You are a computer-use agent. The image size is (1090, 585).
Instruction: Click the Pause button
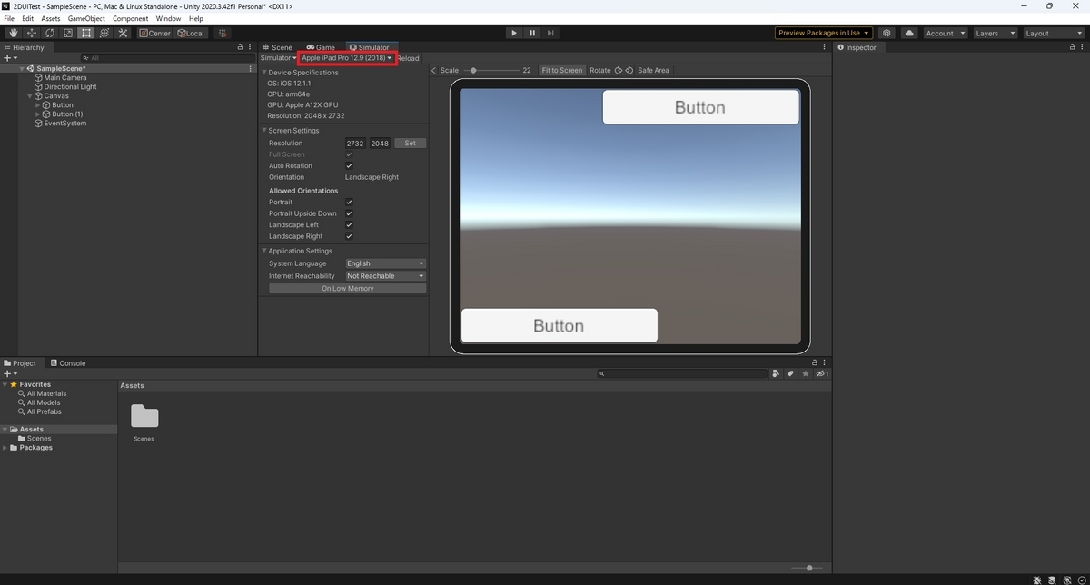coord(532,33)
